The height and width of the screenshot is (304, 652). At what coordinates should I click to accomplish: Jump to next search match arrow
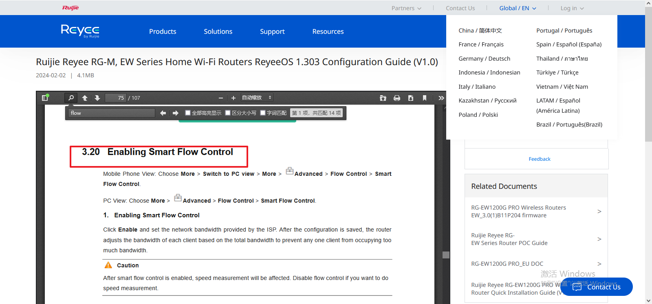176,113
